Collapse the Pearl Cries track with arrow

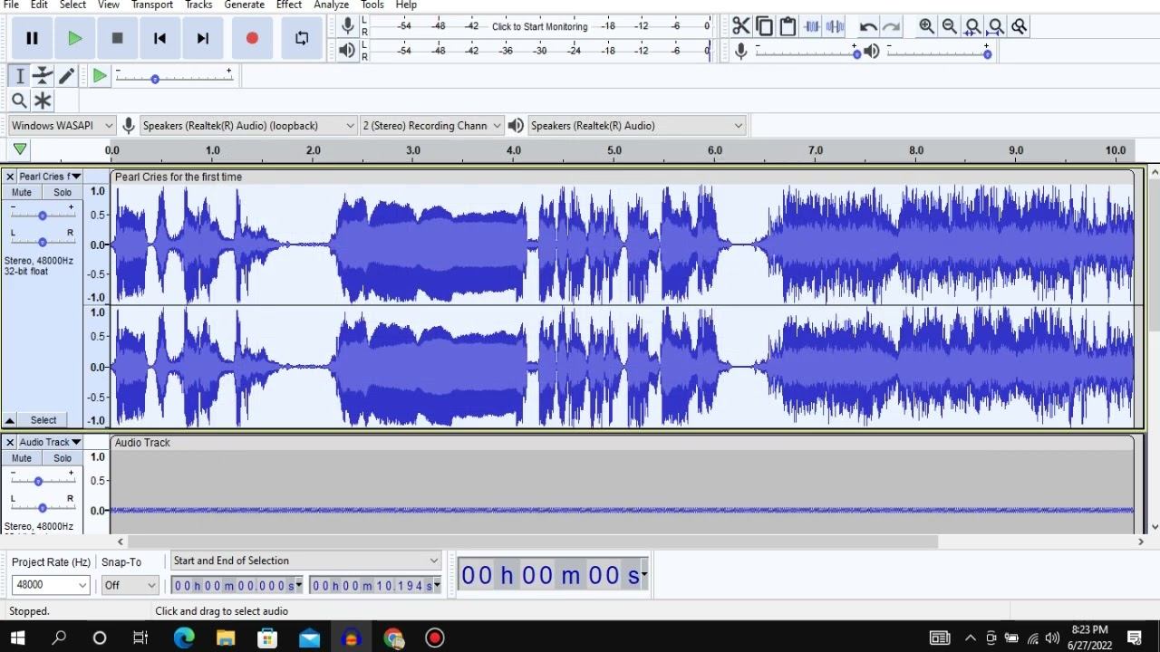click(10, 420)
